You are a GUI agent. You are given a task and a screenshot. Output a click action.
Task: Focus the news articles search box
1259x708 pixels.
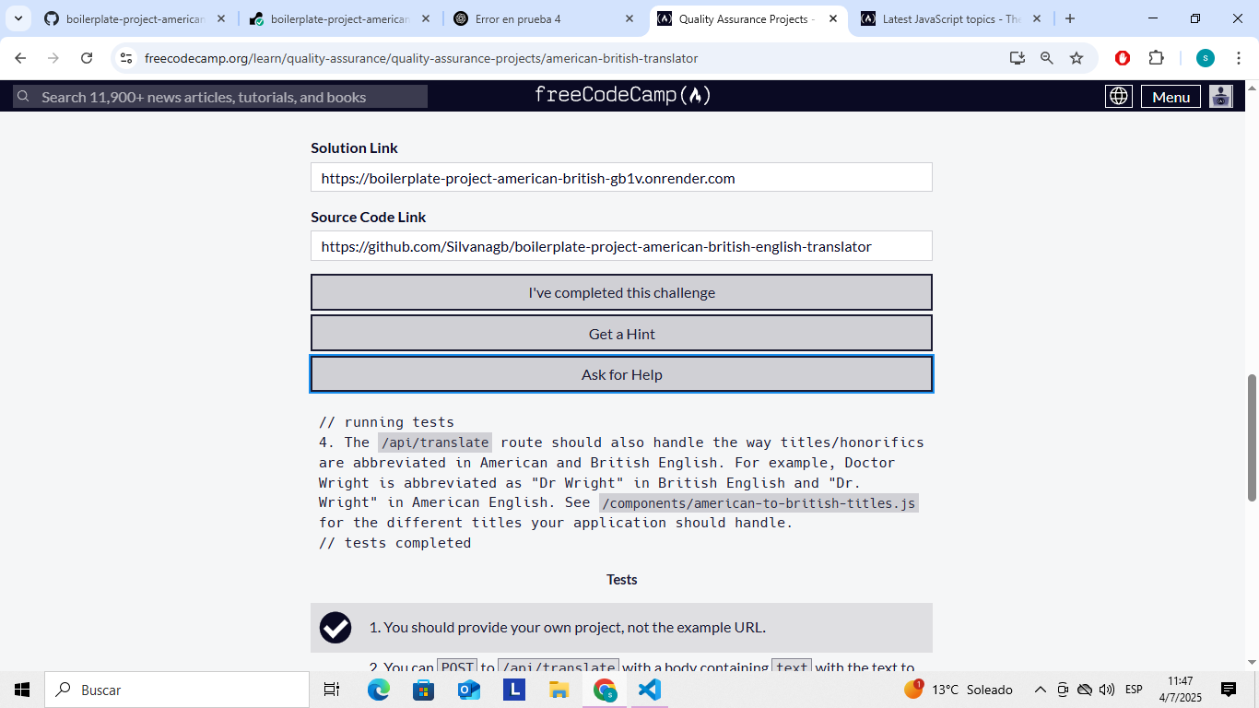click(220, 97)
